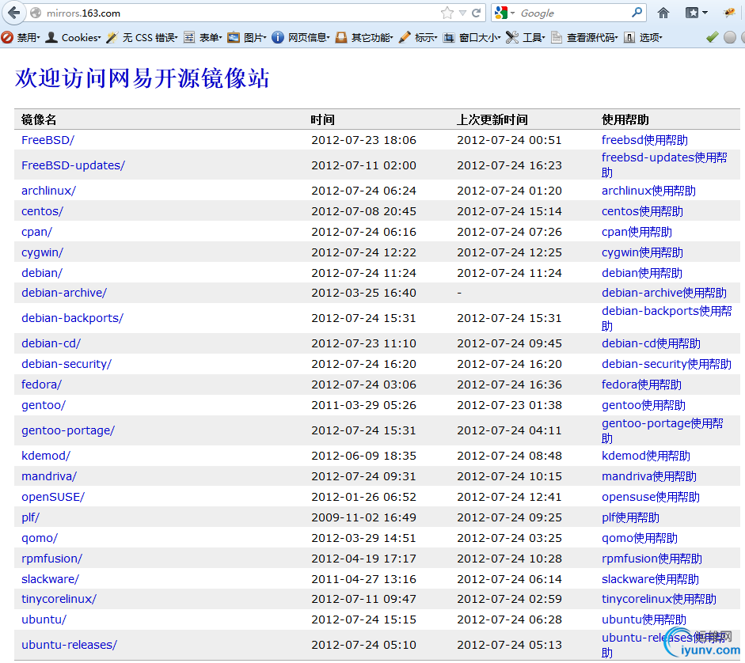Open the URL history dropdown arrow
Viewport: 745px width, 663px height.
coord(462,13)
